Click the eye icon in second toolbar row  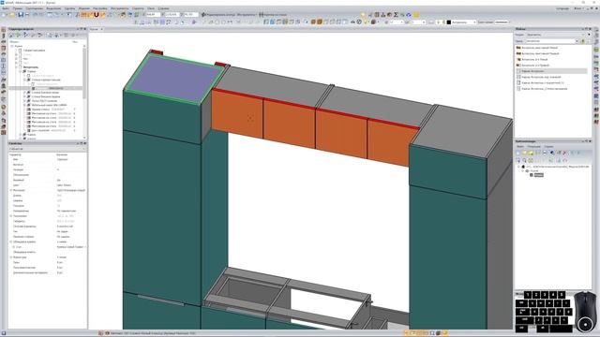352,22
